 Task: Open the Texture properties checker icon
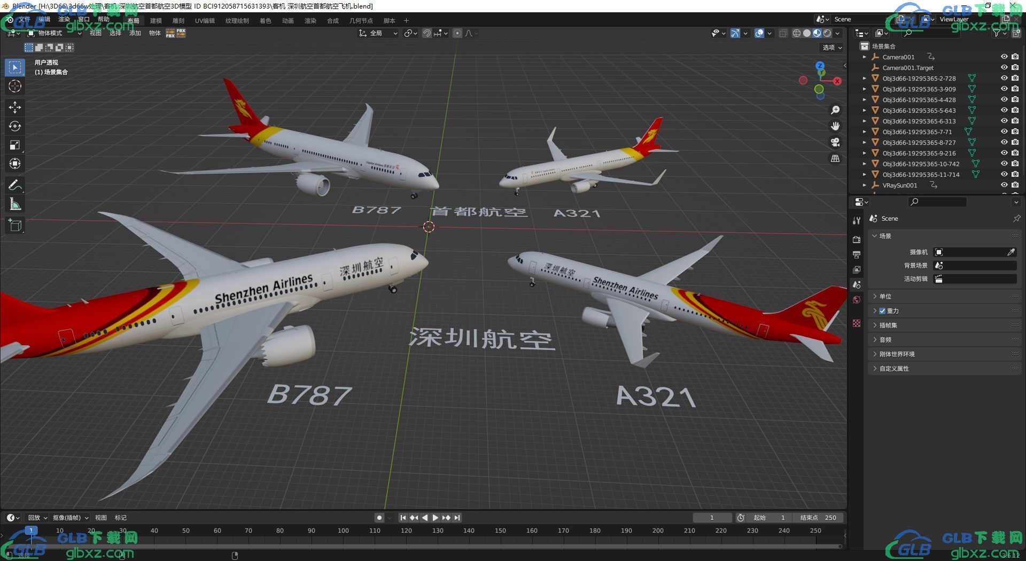[x=857, y=323]
